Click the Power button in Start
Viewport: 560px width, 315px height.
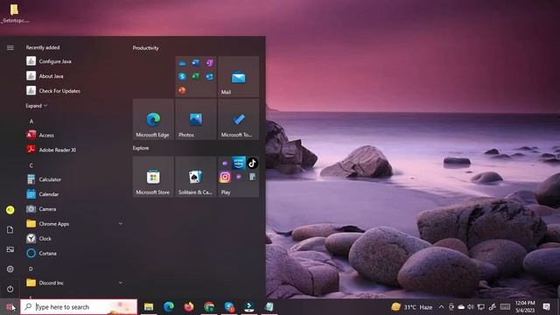click(10, 289)
